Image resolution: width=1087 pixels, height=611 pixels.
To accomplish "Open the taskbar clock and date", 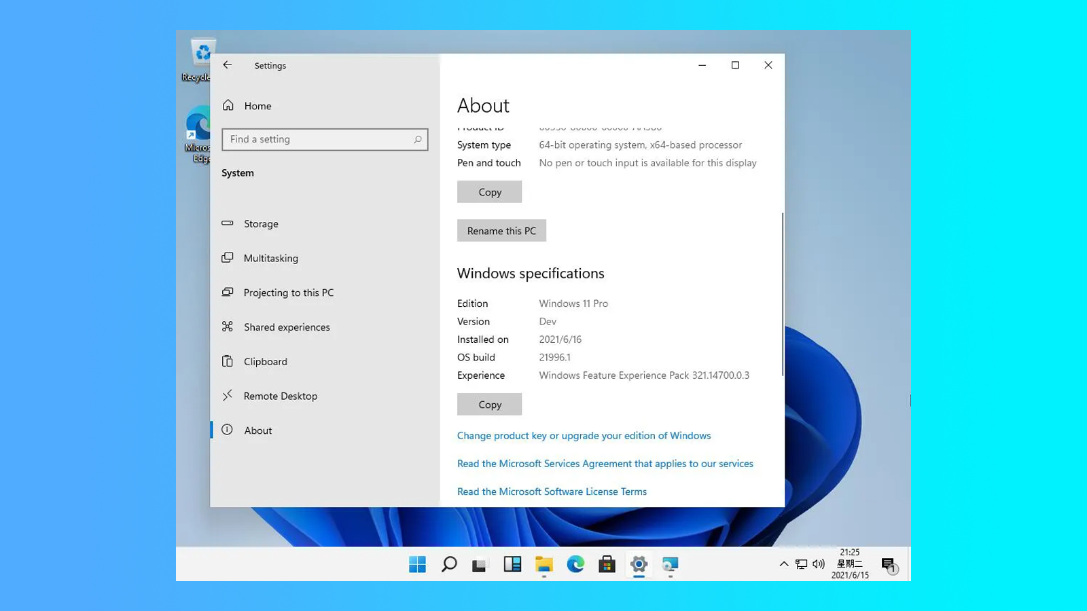I will coord(850,564).
